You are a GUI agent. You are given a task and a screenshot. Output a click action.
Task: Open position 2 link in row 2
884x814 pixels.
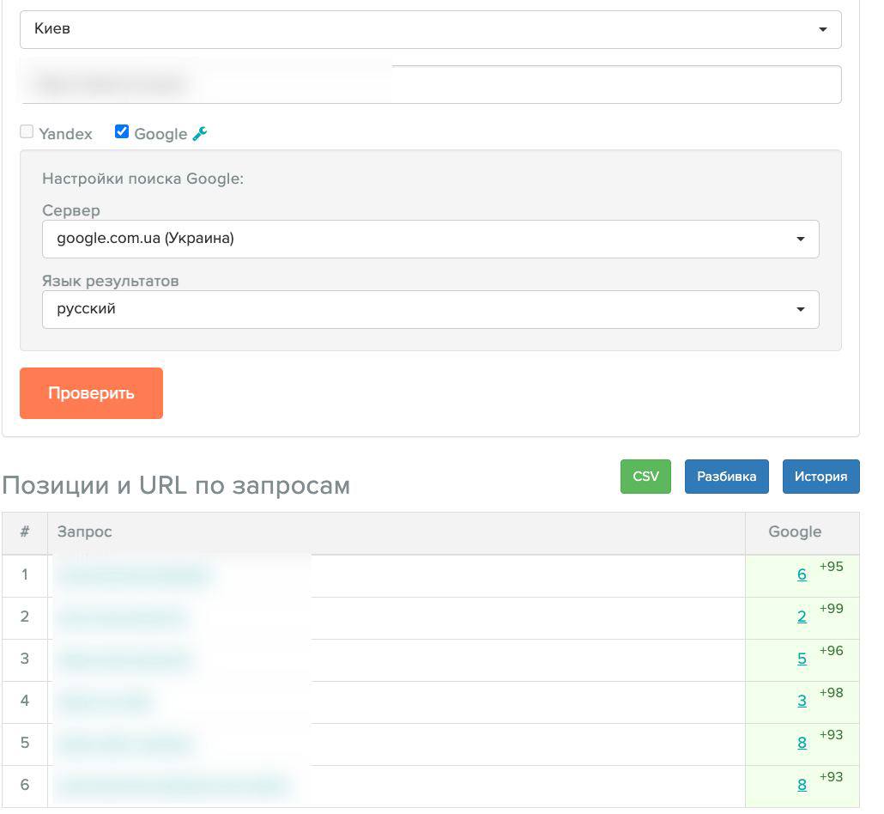pos(802,617)
